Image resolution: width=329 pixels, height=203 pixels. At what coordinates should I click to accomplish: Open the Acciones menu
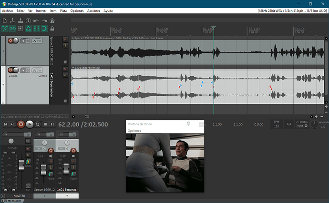point(93,10)
